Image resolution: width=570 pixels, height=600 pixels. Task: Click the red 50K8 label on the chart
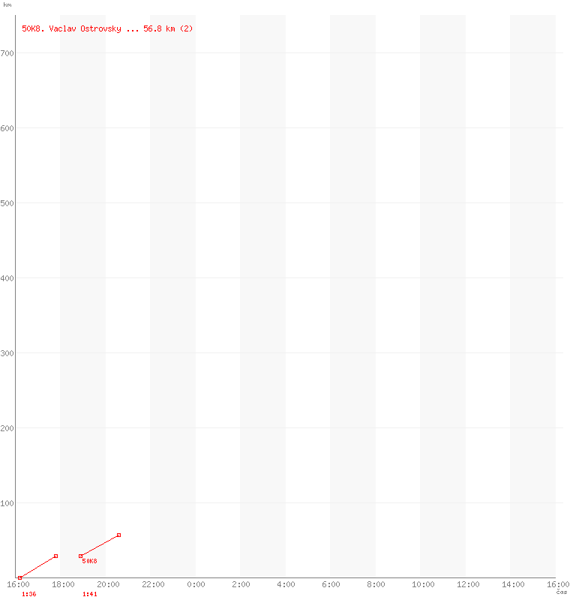click(89, 561)
